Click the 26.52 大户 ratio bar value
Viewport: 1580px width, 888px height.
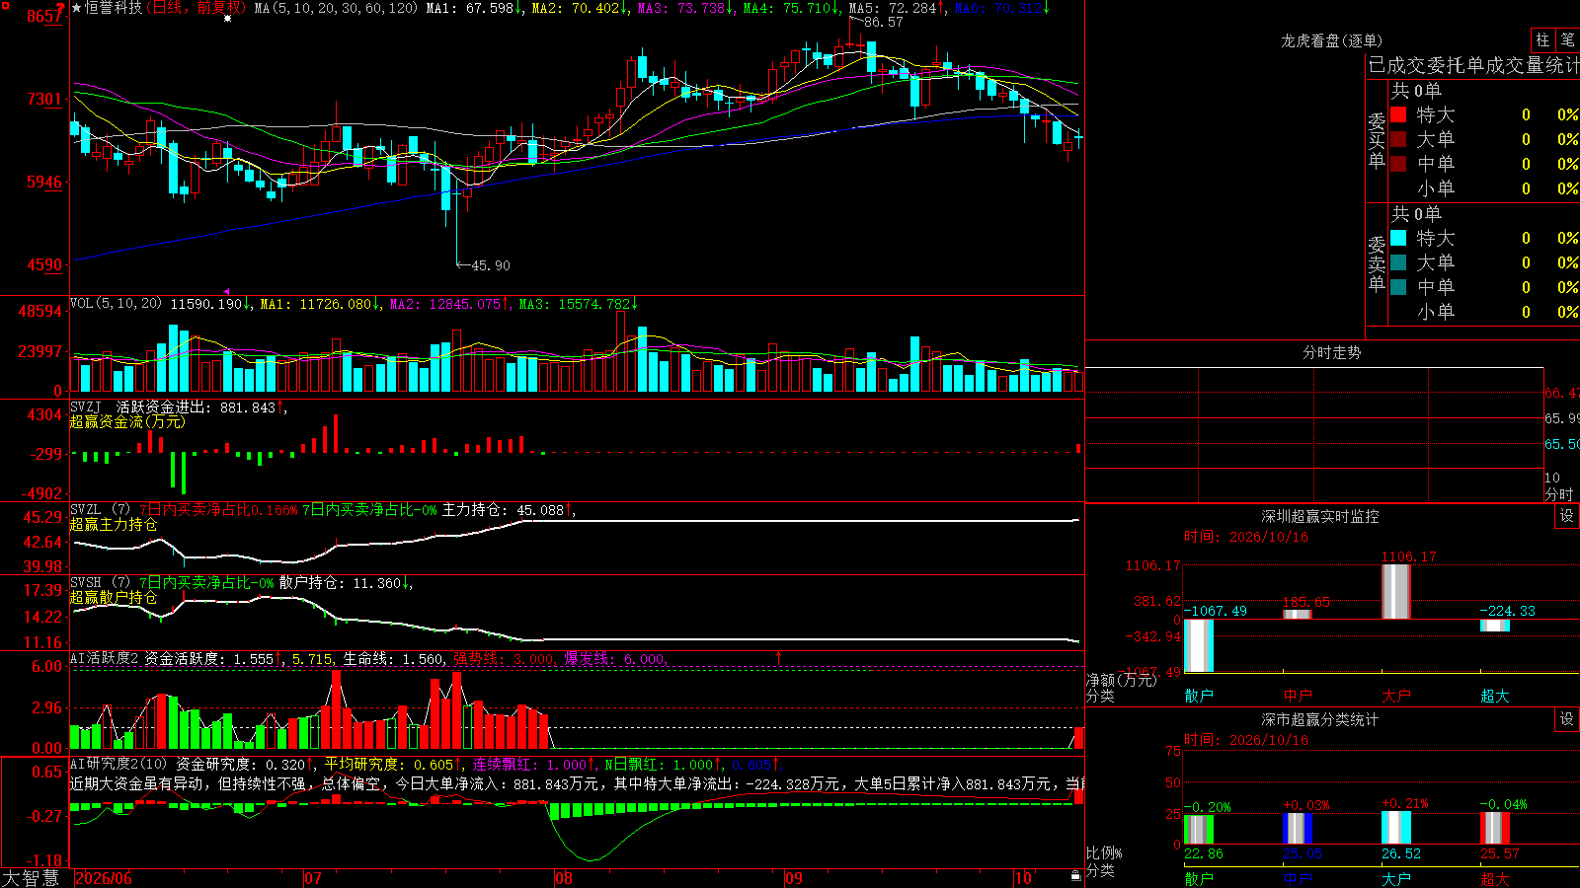coord(1400,853)
